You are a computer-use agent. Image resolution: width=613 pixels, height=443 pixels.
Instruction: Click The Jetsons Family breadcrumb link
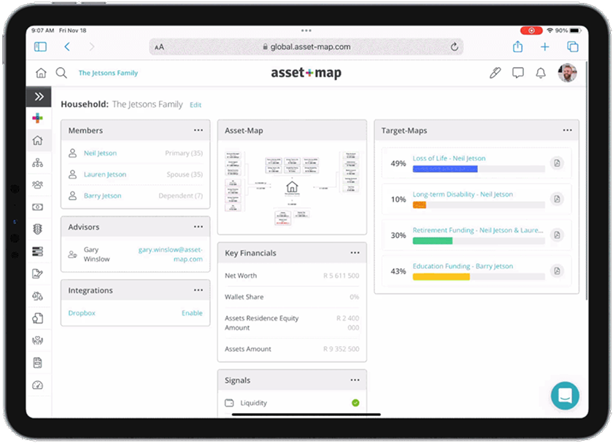tap(108, 73)
